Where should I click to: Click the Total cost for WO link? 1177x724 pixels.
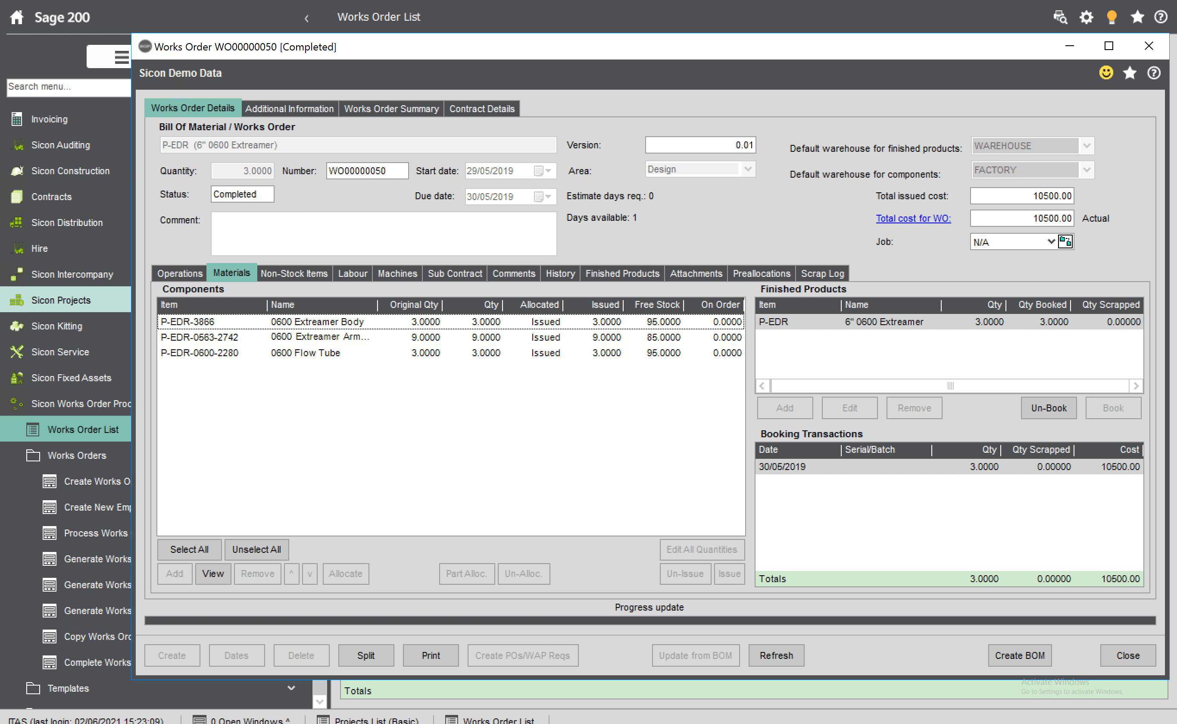point(913,218)
